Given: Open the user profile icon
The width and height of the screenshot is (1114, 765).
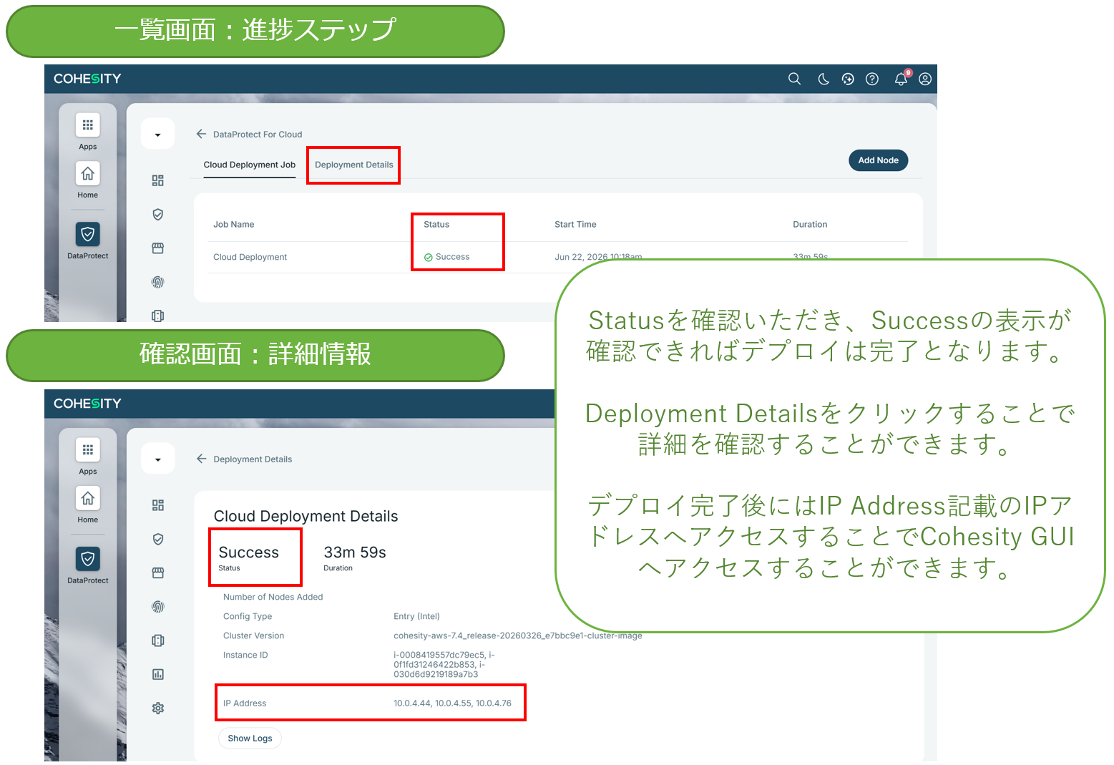Looking at the screenshot, I should [x=925, y=79].
